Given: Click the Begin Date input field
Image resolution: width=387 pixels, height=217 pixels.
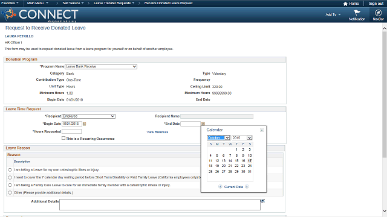Looking at the screenshot, I should click(x=72, y=124).
